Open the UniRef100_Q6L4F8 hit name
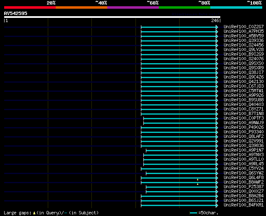Viewport: 266px width, 216px height. click(x=244, y=178)
